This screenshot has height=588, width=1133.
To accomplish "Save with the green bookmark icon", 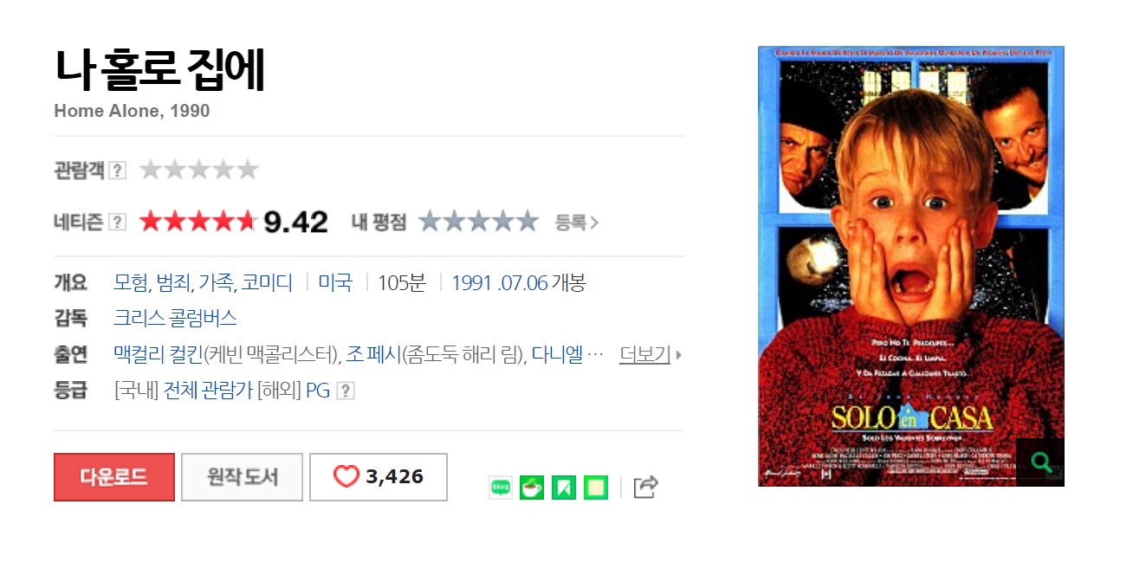I will pos(564,488).
